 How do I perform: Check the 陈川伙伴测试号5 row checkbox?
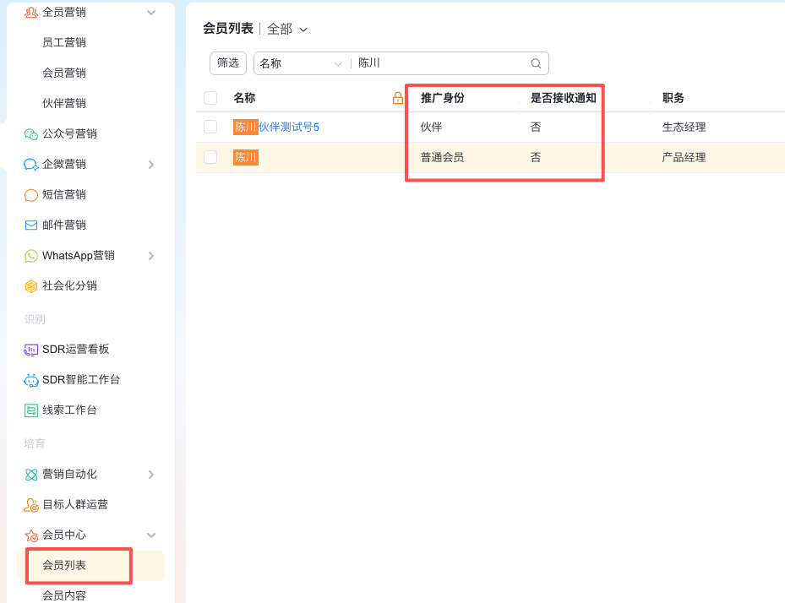tap(210, 128)
